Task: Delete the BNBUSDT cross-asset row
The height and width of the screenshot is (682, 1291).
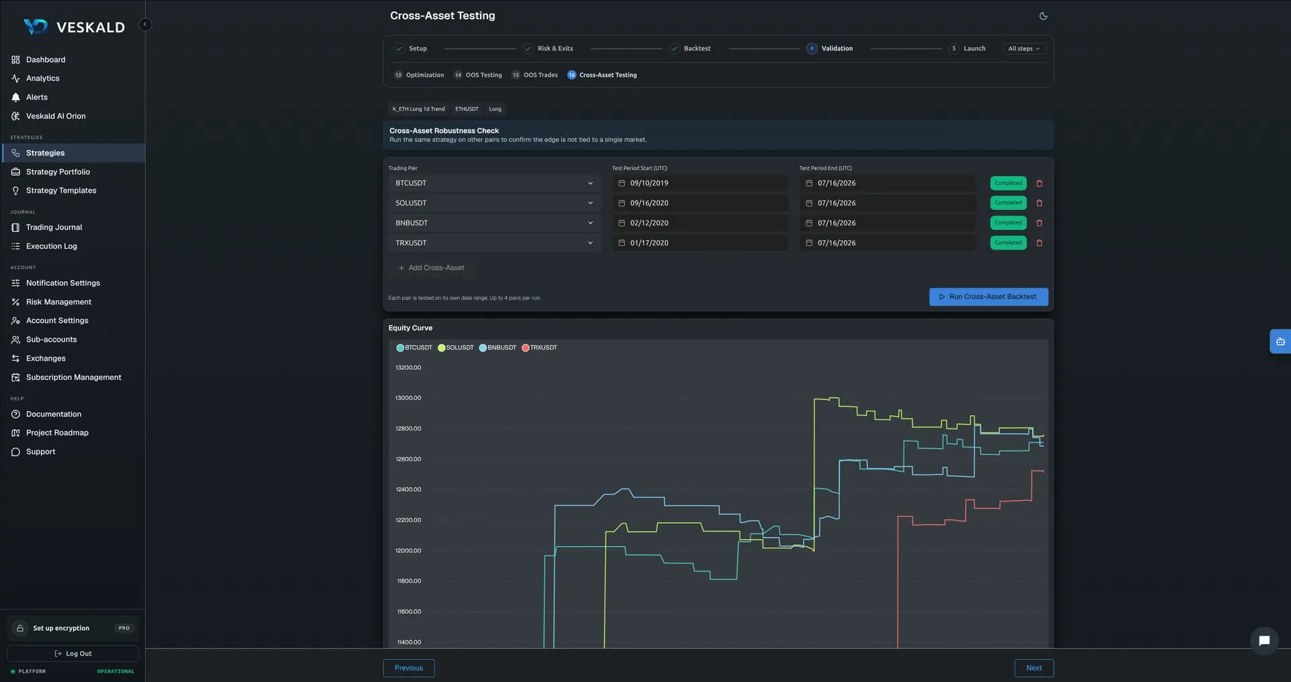Action: coord(1039,223)
